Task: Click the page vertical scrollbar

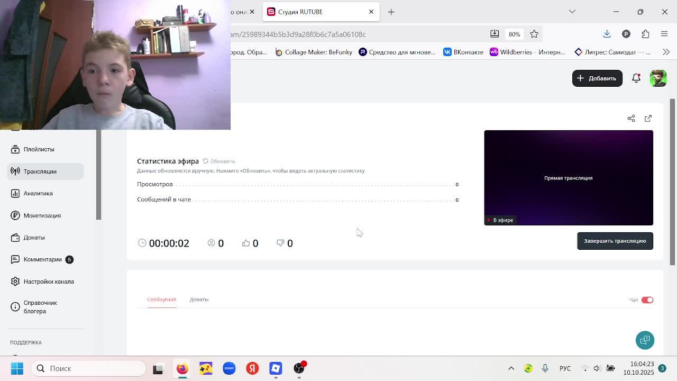Action: point(673,180)
